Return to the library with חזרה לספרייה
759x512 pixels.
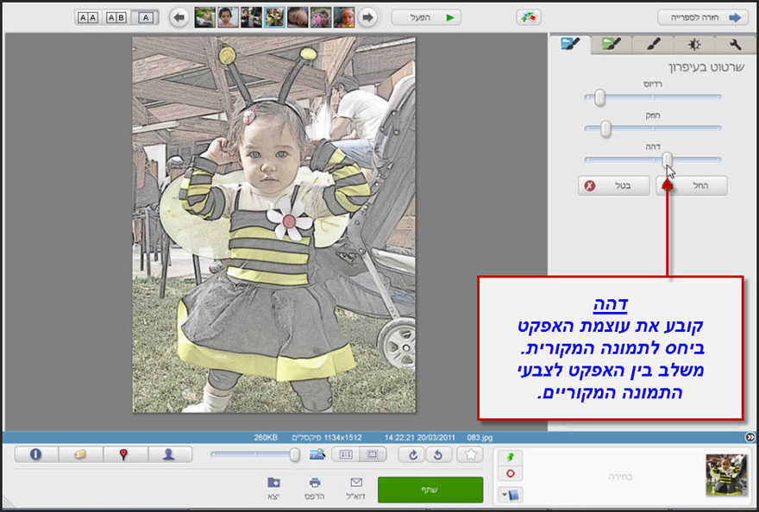click(703, 16)
